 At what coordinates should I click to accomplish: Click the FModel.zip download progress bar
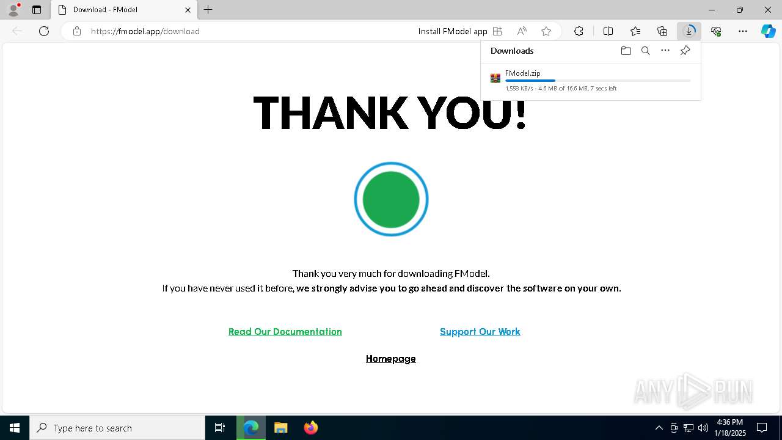pyautogui.click(x=598, y=81)
